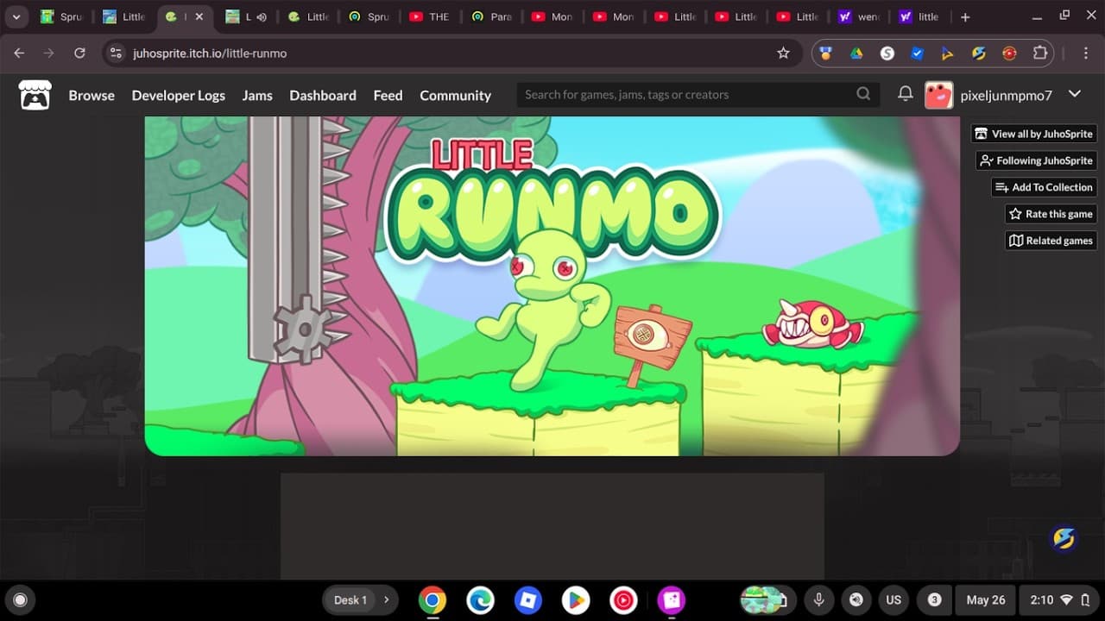Open Developer Logs
The height and width of the screenshot is (621, 1105).
click(179, 95)
